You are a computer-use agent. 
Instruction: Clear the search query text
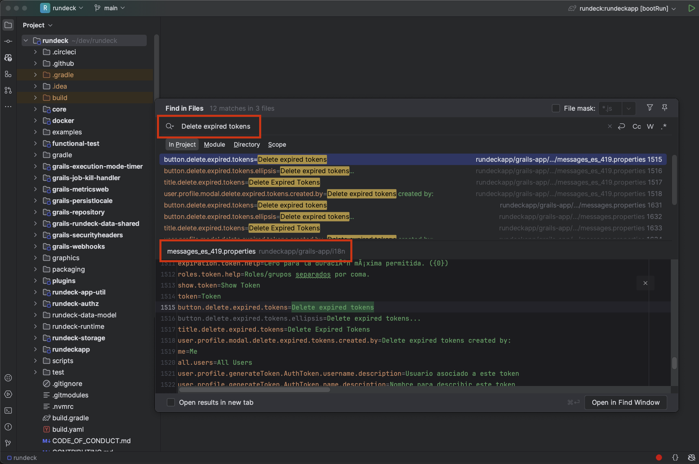610,126
